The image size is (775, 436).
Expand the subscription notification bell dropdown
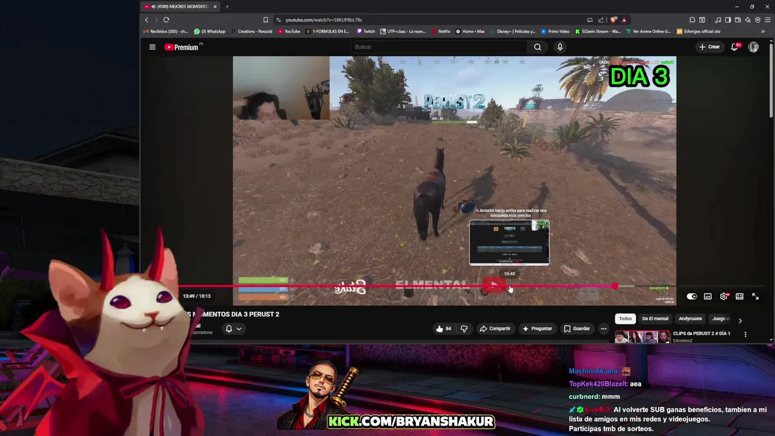[x=233, y=329]
